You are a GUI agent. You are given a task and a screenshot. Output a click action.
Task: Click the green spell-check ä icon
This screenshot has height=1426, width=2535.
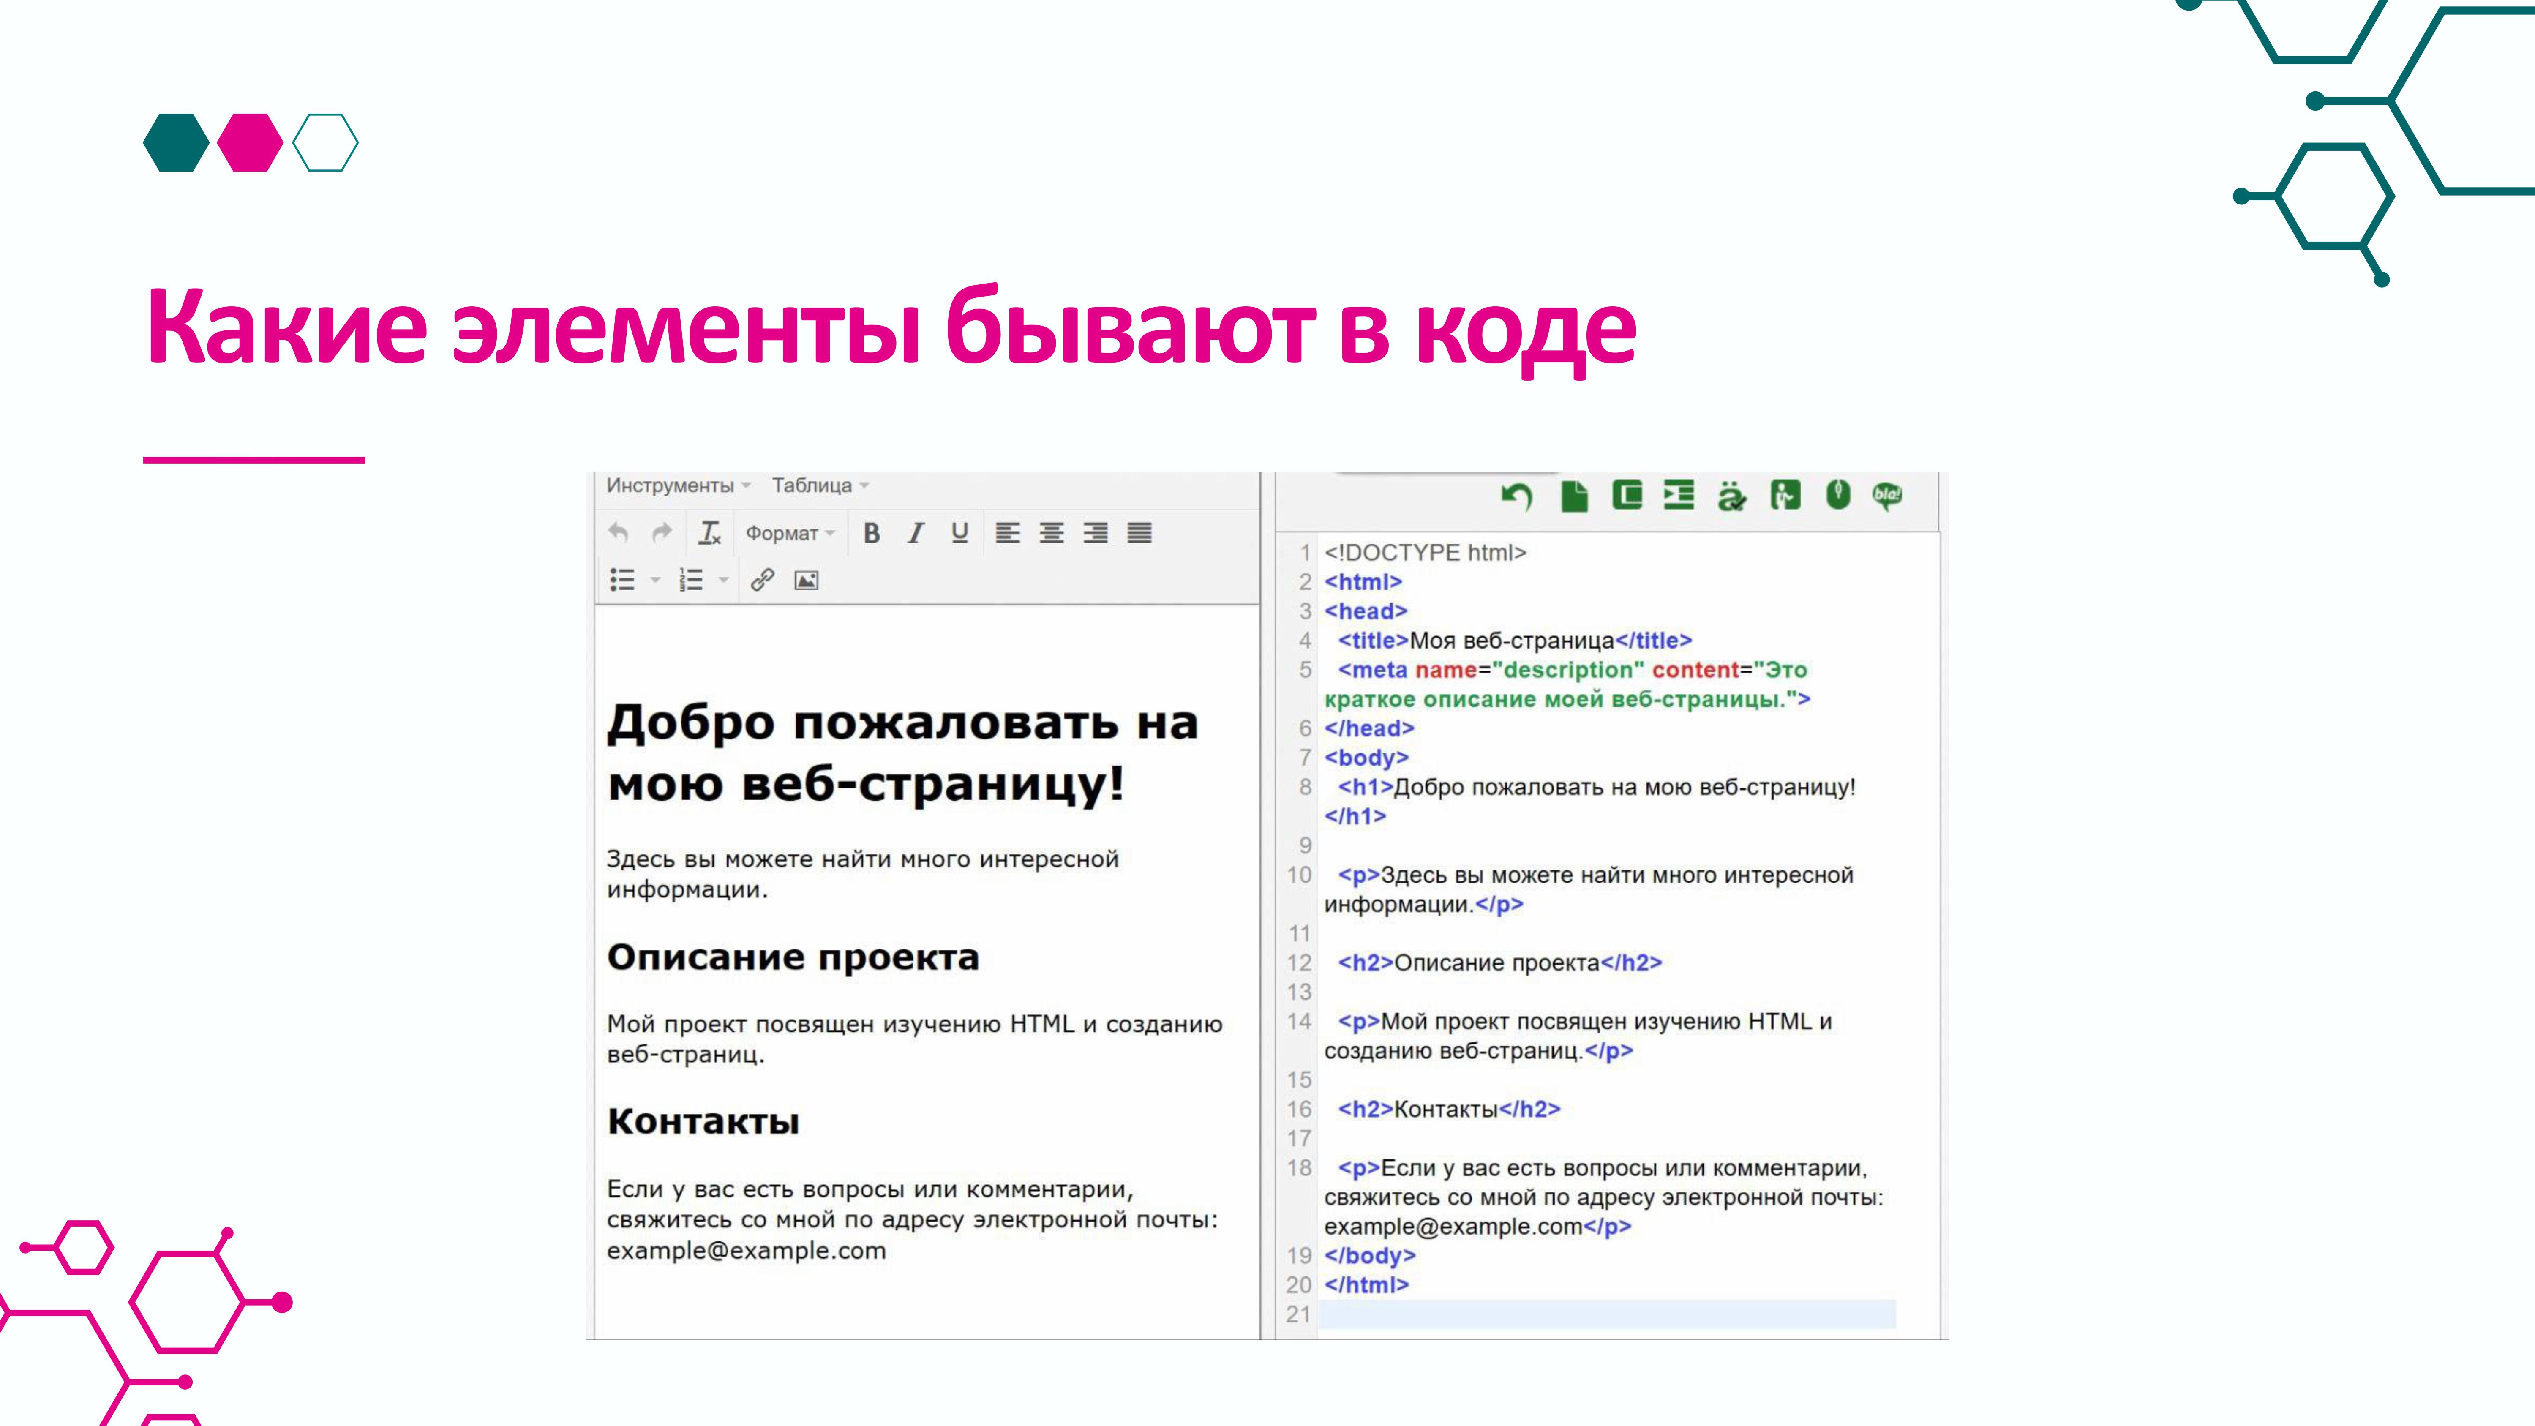point(1731,496)
